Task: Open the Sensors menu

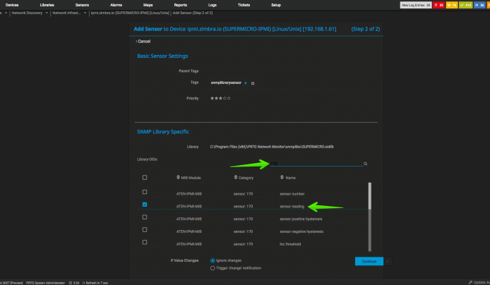Action: tap(82, 5)
